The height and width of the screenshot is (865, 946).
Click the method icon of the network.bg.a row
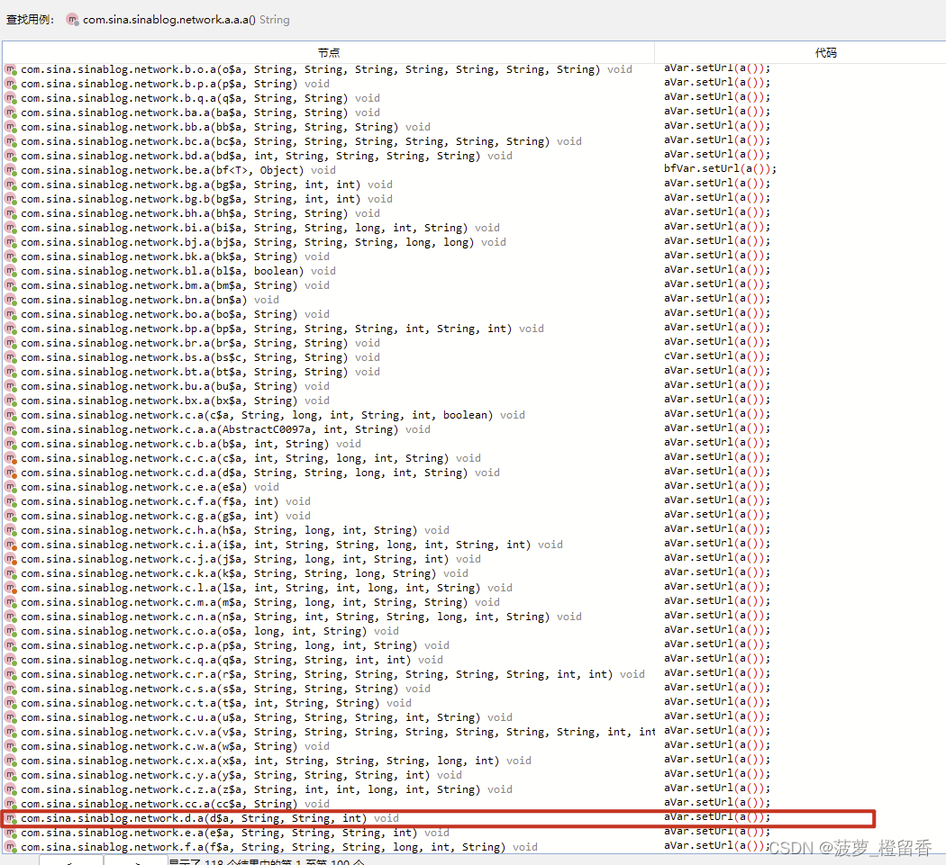[11, 185]
